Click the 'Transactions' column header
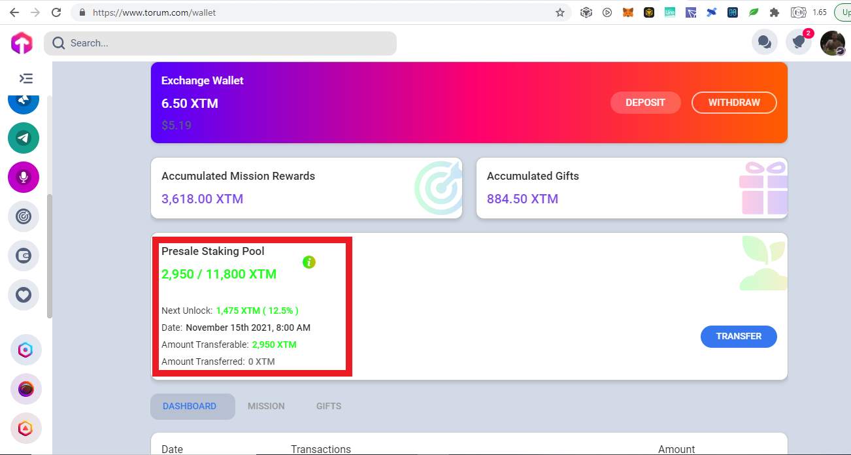This screenshot has width=851, height=455. (x=321, y=449)
